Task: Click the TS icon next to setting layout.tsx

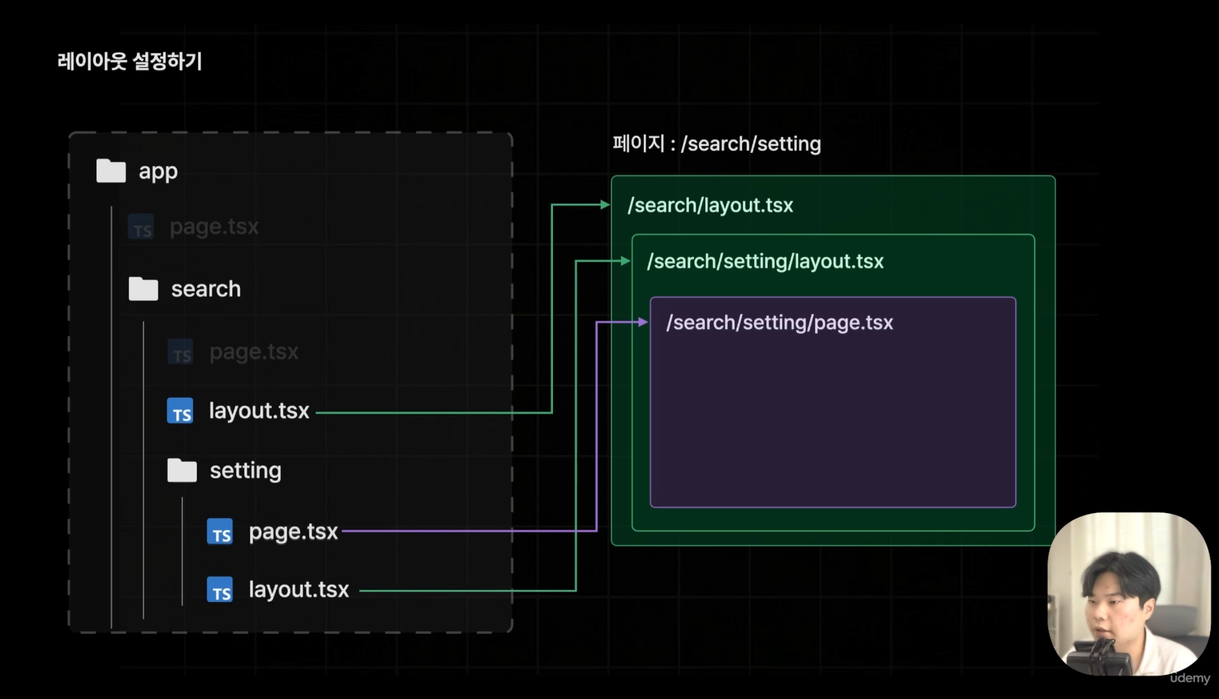Action: point(220,591)
